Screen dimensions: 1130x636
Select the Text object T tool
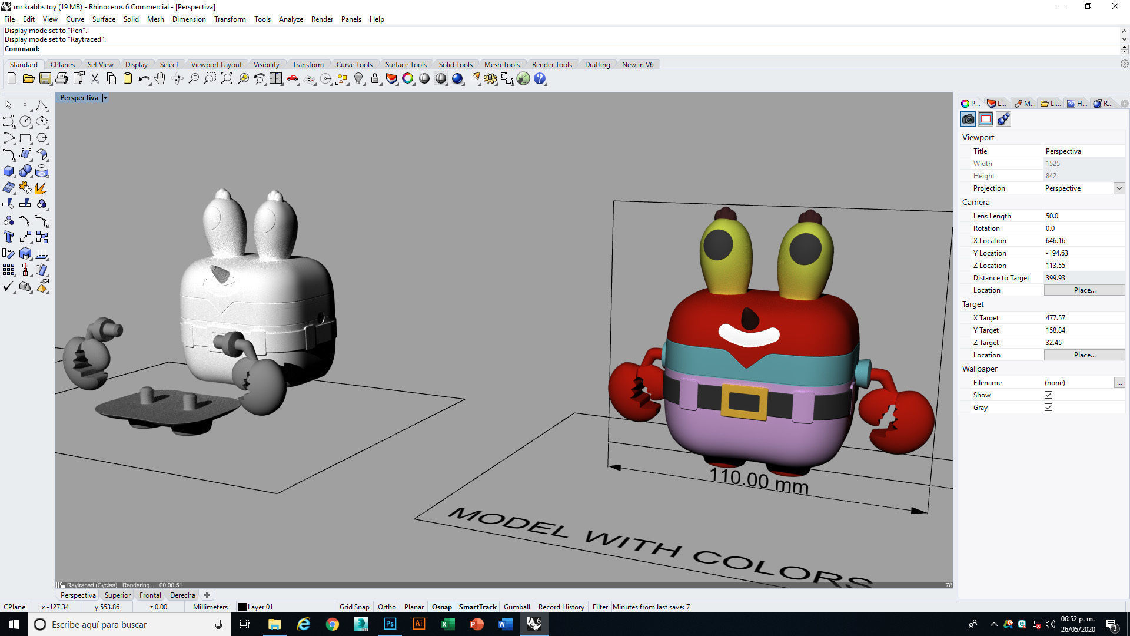click(9, 237)
